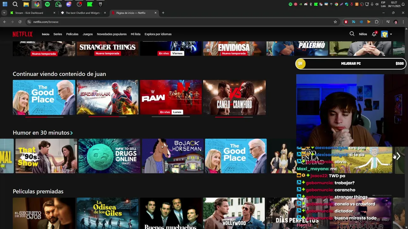Open Mi lista menu item
This screenshot has height=229, width=408.
pos(135,34)
